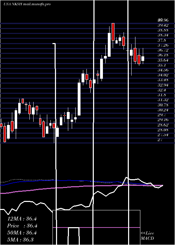Viewport: 175px width, 245px height.
Task: Select the 34.02 price axis label
Action: pyautogui.click(x=163, y=75)
